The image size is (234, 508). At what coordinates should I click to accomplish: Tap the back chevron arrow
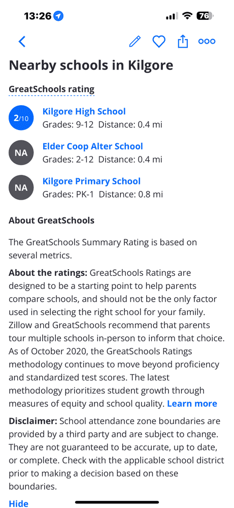[x=22, y=42]
